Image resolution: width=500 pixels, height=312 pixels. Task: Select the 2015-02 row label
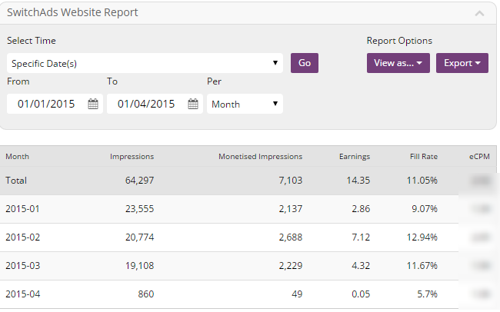tap(22, 237)
